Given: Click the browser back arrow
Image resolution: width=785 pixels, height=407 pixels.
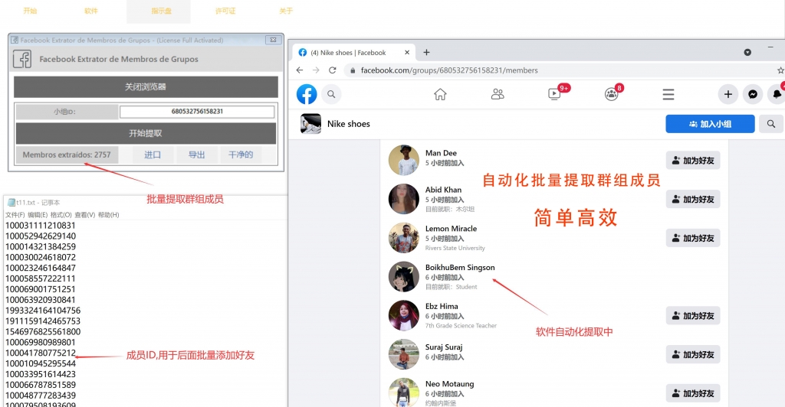Looking at the screenshot, I should tap(300, 70).
